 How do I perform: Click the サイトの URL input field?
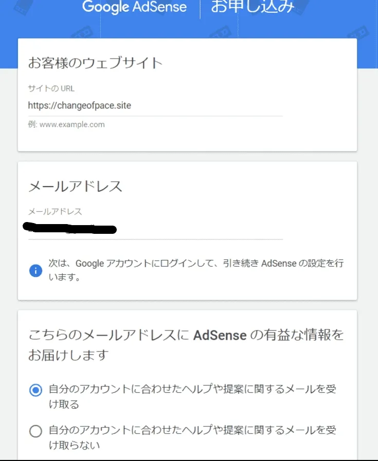(154, 105)
